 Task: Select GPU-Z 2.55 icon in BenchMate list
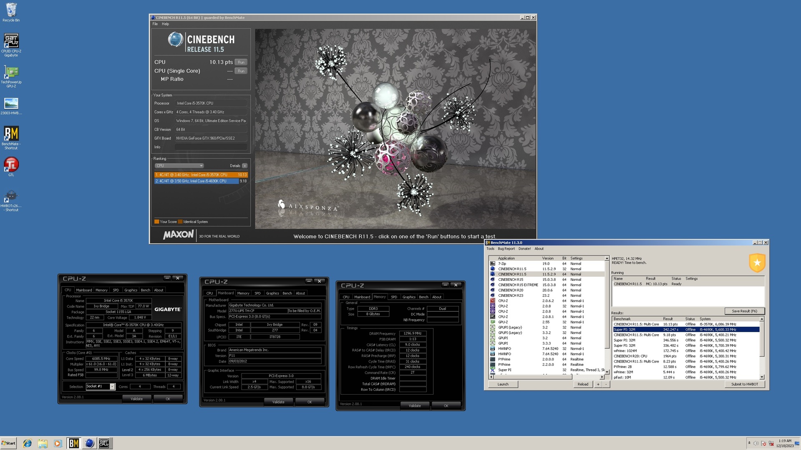point(493,322)
